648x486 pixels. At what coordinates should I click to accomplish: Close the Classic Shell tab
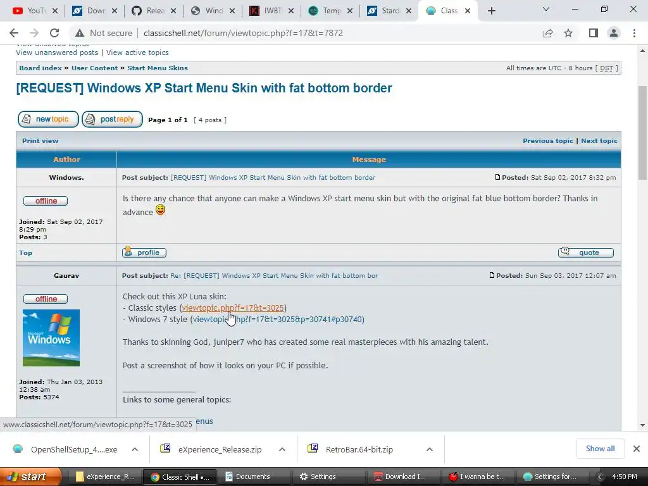point(468,11)
